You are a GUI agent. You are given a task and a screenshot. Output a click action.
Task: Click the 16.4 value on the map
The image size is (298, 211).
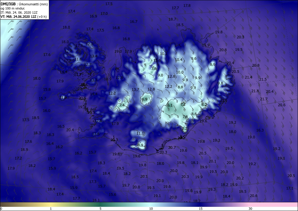pos(50,144)
